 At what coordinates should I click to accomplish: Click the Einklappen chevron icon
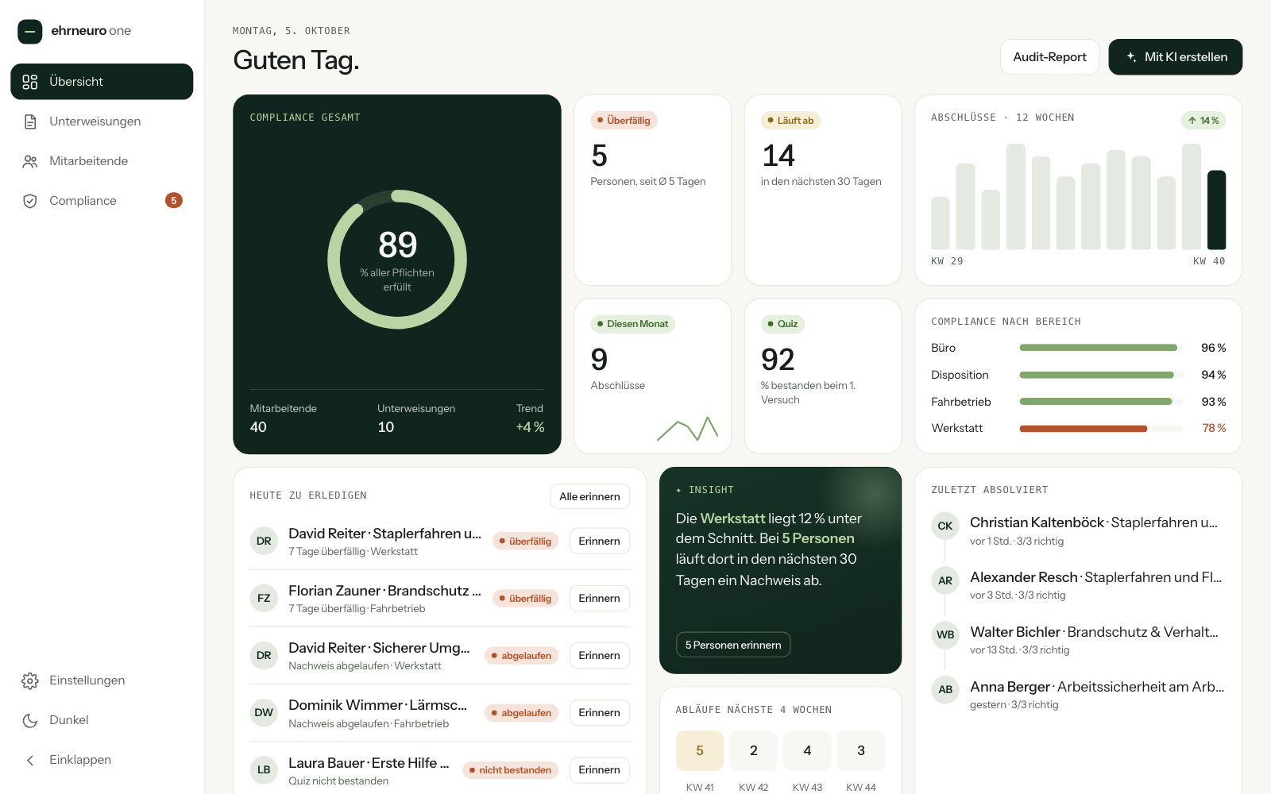pos(30,760)
